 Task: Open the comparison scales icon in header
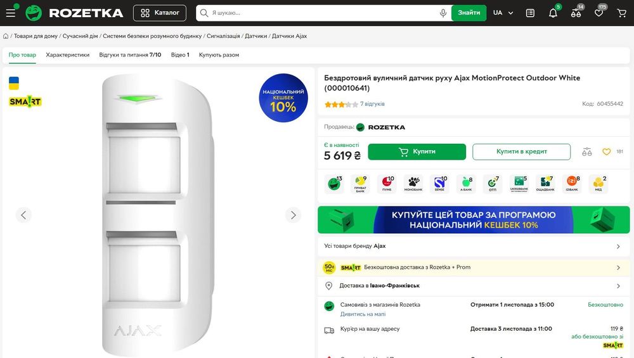point(576,13)
